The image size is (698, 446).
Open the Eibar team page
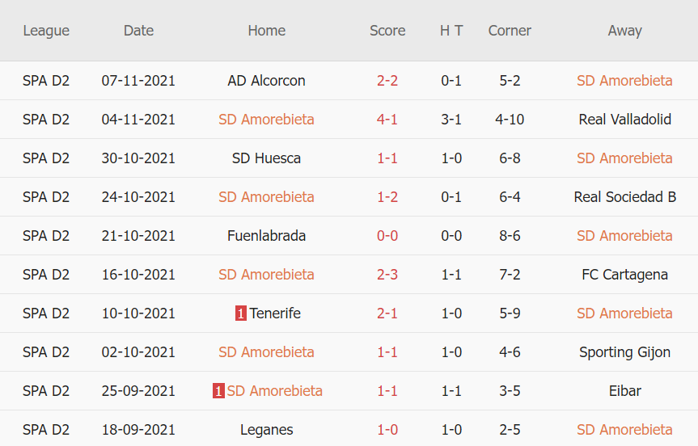(624, 391)
